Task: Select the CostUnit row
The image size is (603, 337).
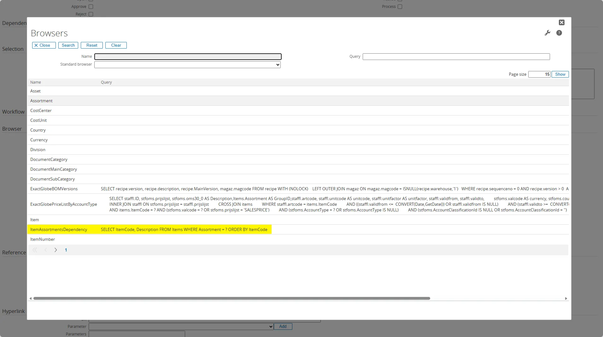Action: point(298,120)
